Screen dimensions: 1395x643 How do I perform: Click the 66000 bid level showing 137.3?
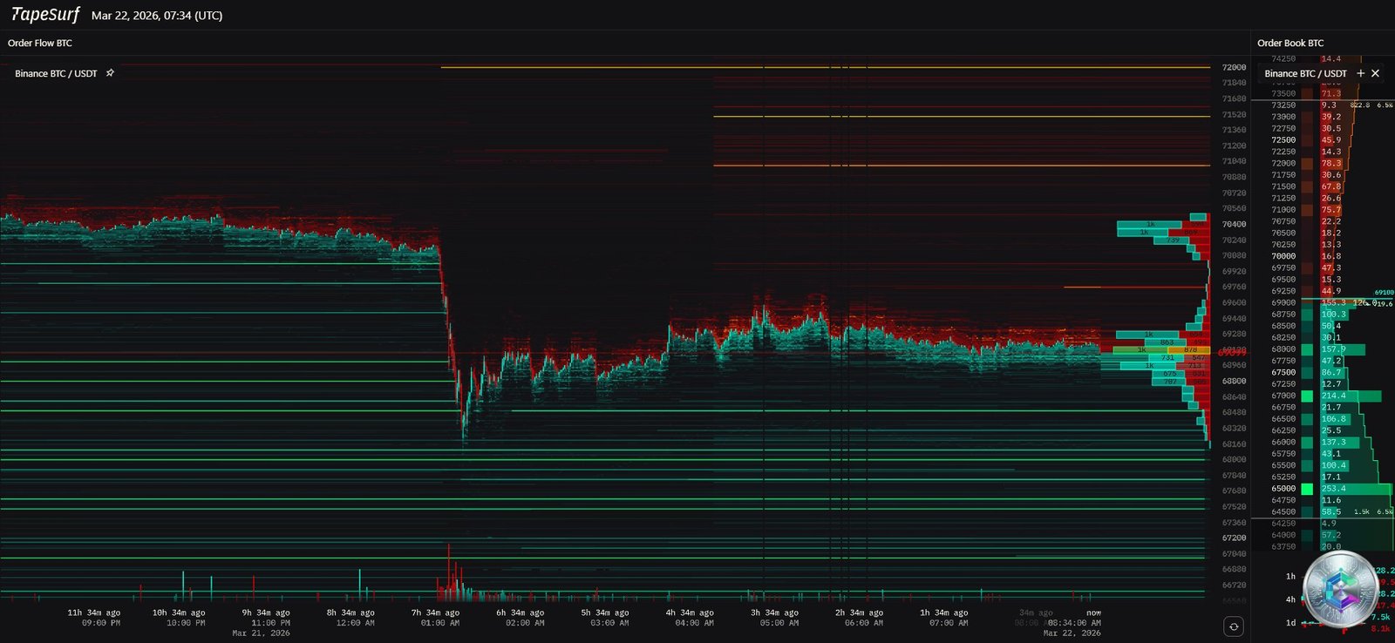[x=1323, y=442]
